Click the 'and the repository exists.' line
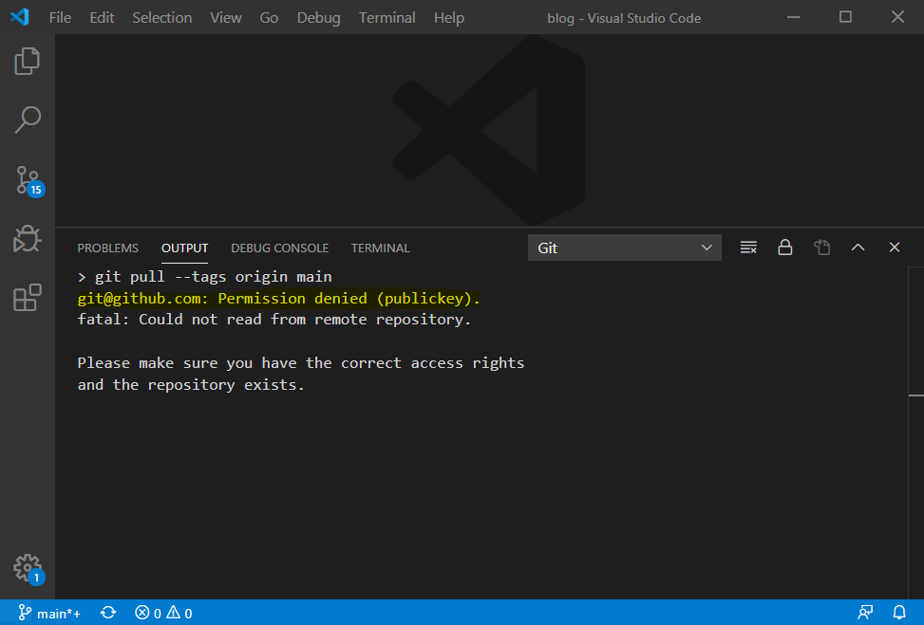Screen dimensions: 924x625 [x=191, y=385]
